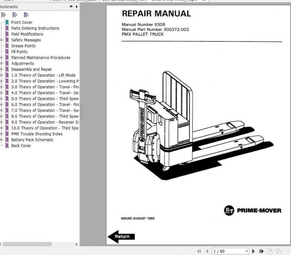The image size is (291, 255).
Task: Open the page number dropdown arrow
Action: tap(247, 251)
